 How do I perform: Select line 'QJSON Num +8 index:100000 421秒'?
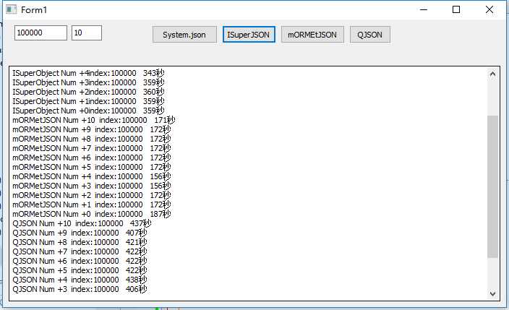80,243
